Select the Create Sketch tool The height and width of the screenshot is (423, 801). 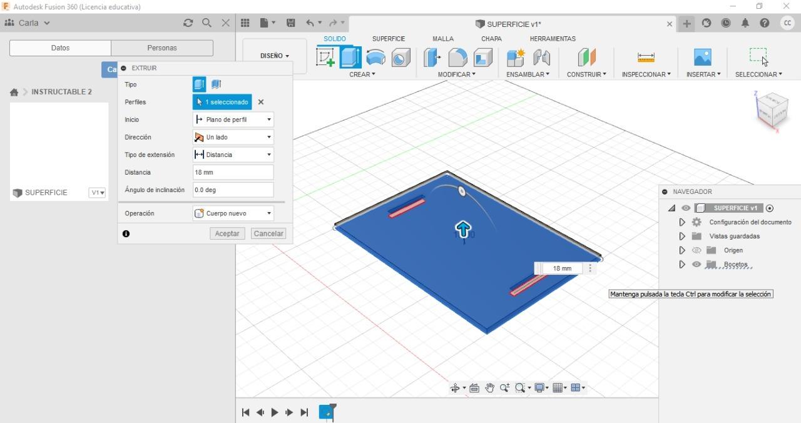point(325,58)
